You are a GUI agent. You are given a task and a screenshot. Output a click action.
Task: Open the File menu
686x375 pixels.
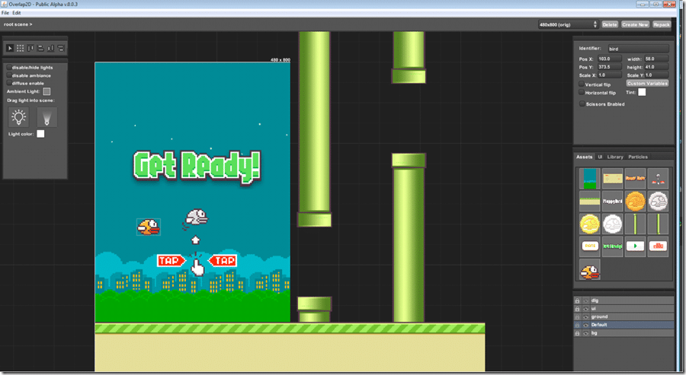pyautogui.click(x=5, y=13)
